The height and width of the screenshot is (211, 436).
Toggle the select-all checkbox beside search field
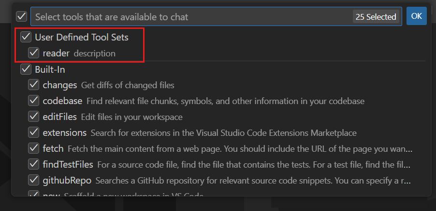point(21,16)
